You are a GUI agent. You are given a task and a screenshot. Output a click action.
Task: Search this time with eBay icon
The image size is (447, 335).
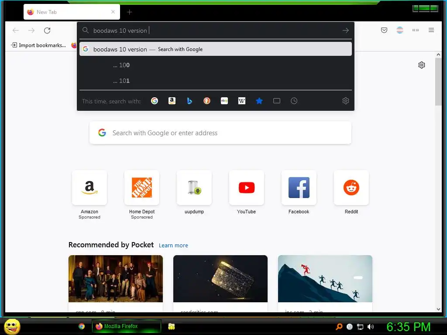pyautogui.click(x=224, y=101)
